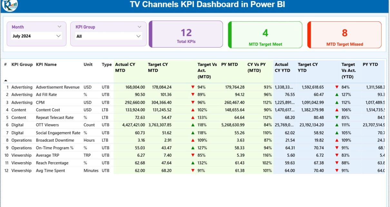390x207 pixels.
Task: Click red up arrow in Content Cost MTD row
Action: 193,110
